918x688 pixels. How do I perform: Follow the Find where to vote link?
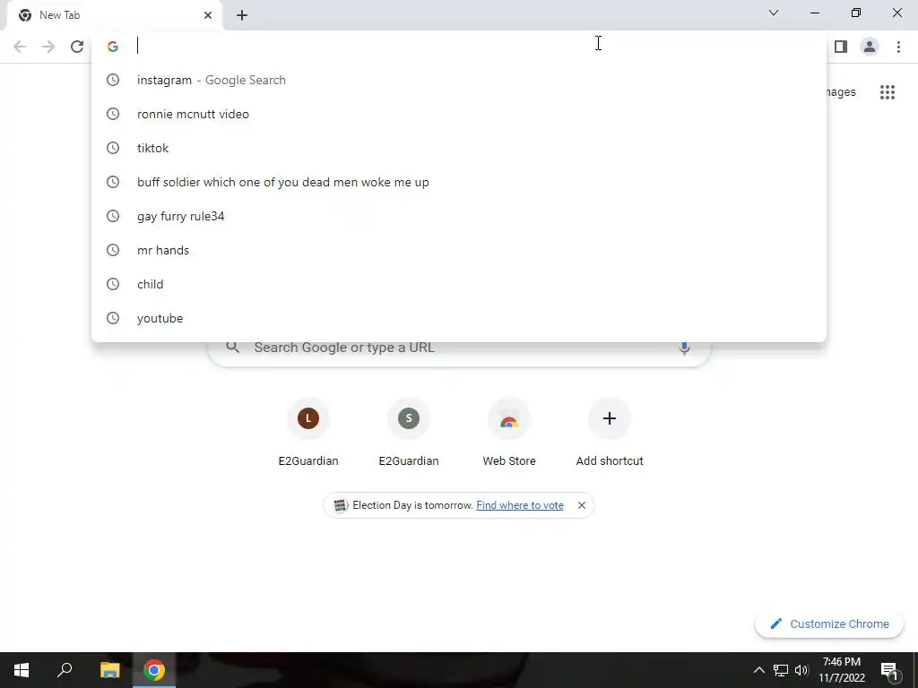(520, 505)
